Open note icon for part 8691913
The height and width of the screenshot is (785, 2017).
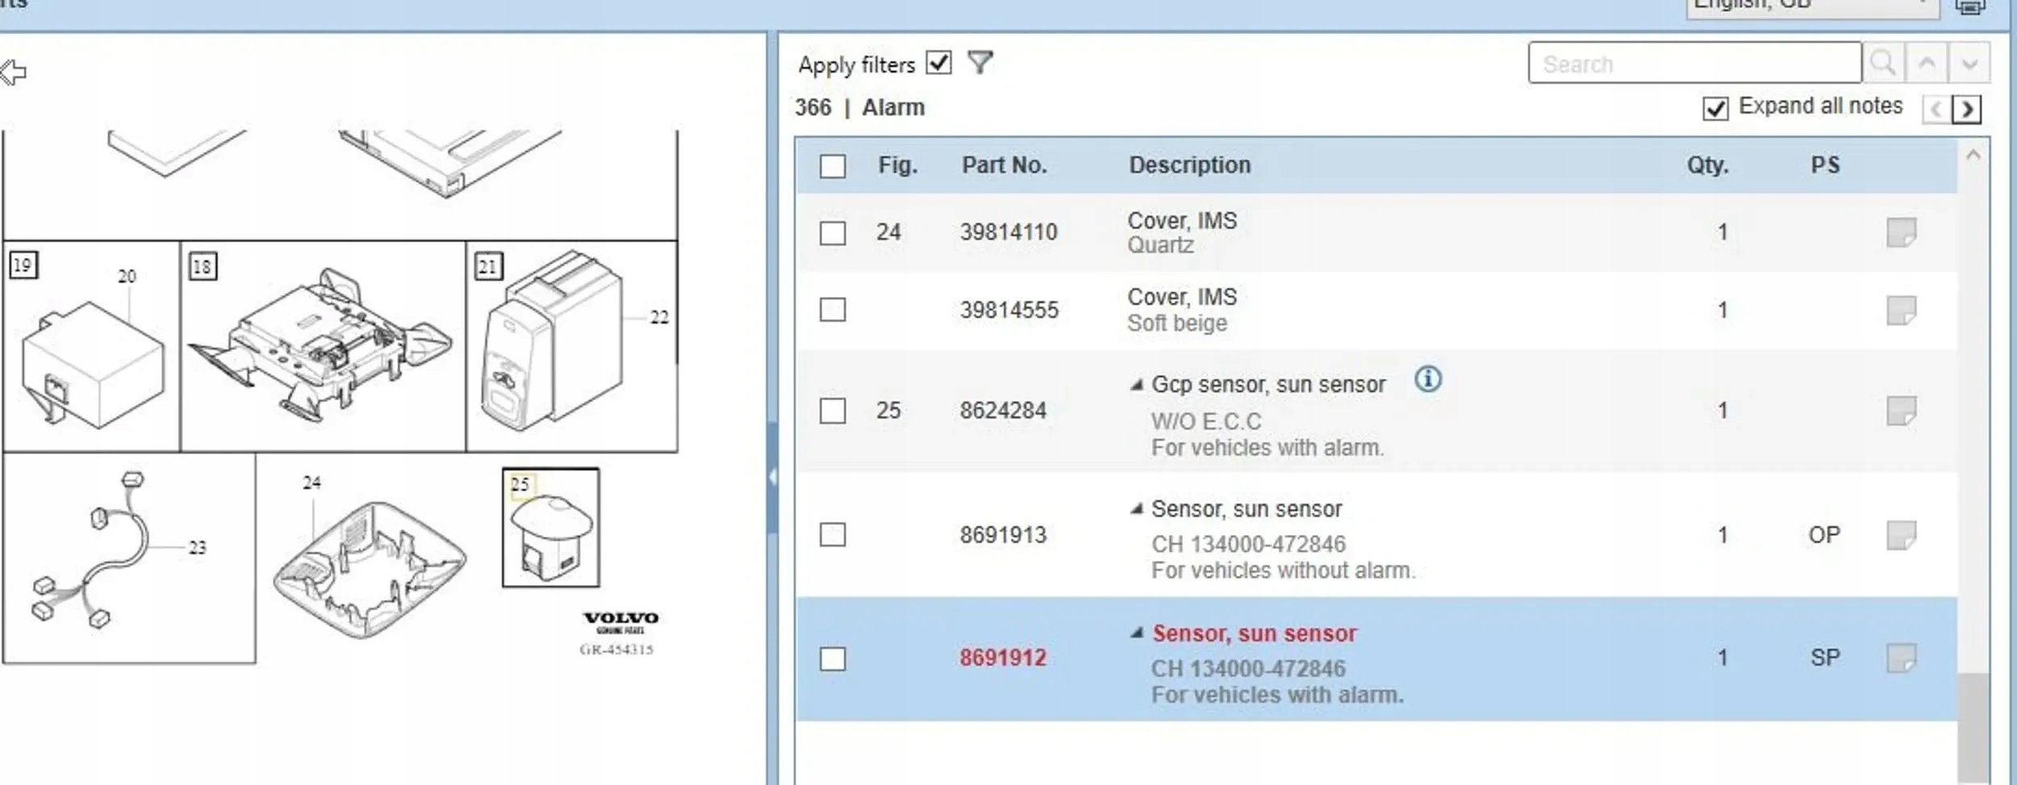pos(1901,535)
